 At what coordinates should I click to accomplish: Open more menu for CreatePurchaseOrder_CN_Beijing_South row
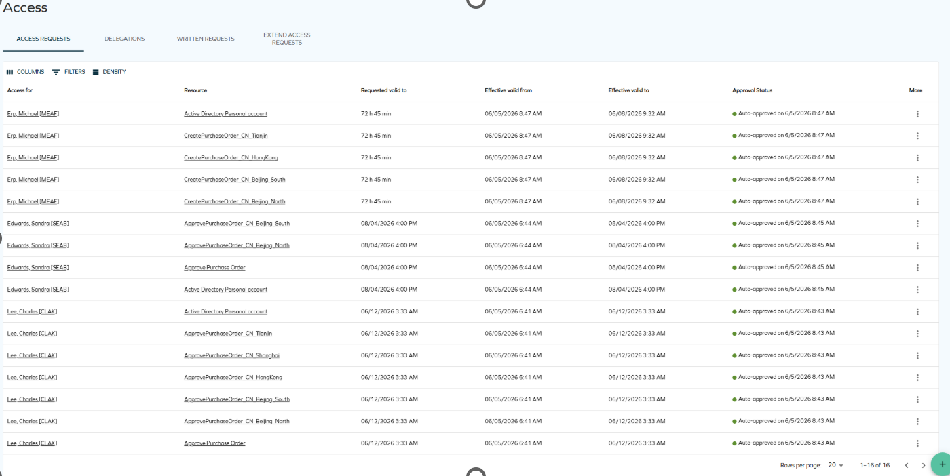click(917, 180)
